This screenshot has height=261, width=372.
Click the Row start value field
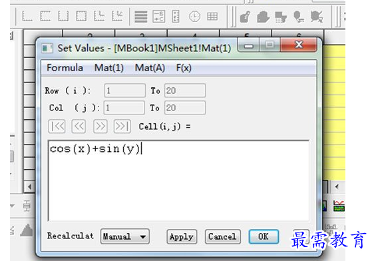125,91
